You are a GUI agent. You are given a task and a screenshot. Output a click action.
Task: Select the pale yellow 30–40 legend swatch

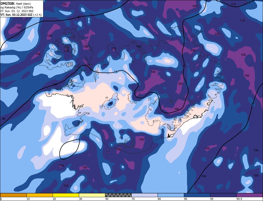(92, 195)
